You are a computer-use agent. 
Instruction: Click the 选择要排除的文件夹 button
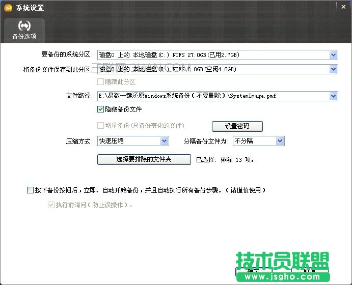[144, 159]
